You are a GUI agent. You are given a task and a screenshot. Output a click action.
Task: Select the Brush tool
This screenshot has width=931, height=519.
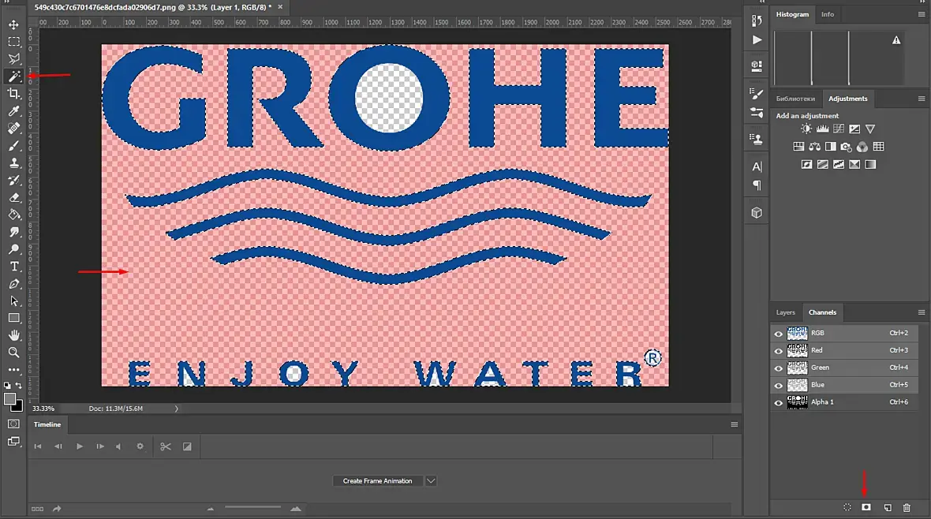tap(13, 145)
